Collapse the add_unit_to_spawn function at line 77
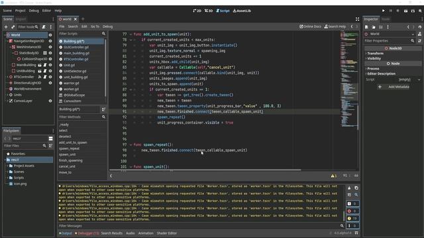Viewport: 424px width, 238px height. tap(131, 34)
